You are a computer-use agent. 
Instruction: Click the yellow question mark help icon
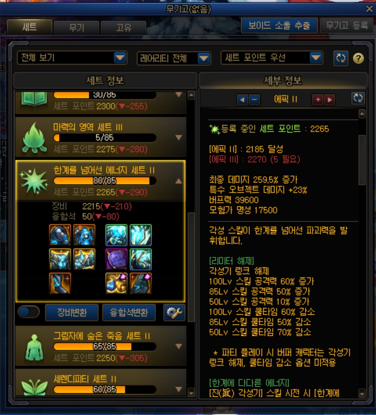click(x=358, y=58)
